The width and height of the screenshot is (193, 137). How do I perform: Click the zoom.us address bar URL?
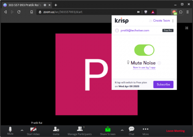click(x=63, y=12)
